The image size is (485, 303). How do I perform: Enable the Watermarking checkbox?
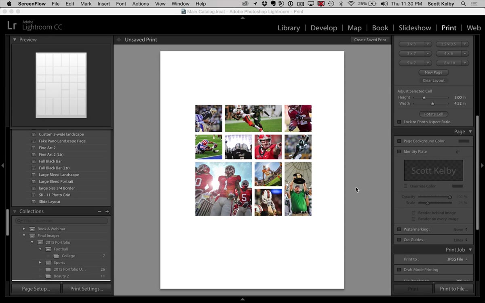click(x=399, y=229)
